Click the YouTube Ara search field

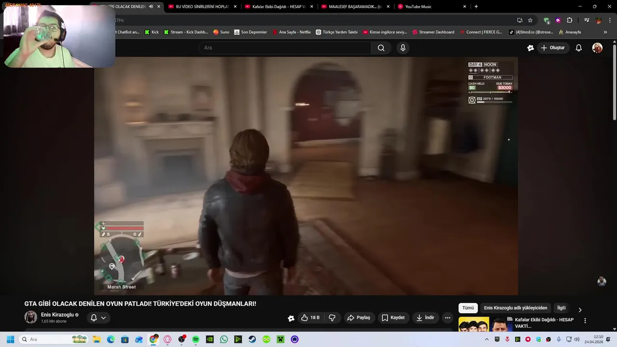click(285, 48)
